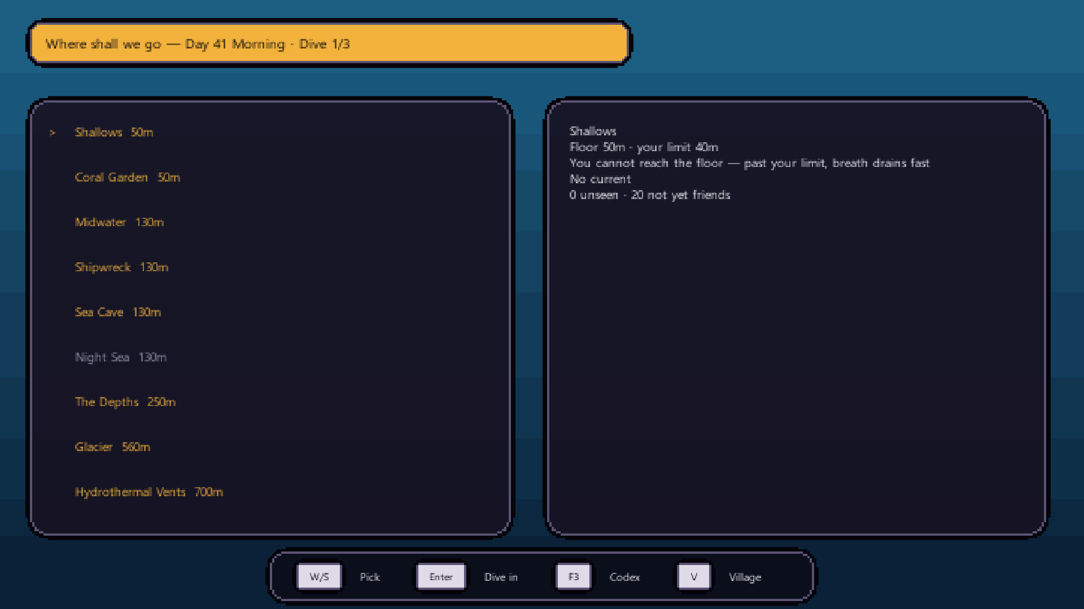Click the 'Dive in' label
1084x609 pixels.
501,577
